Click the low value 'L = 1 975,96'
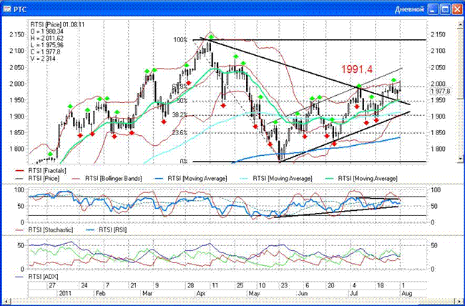Viewport: 465px width, 306px height. [x=46, y=45]
